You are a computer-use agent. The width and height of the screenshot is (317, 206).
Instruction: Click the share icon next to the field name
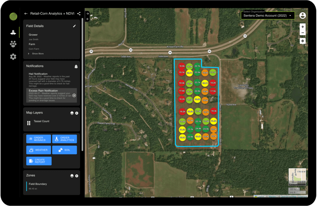[79, 14]
